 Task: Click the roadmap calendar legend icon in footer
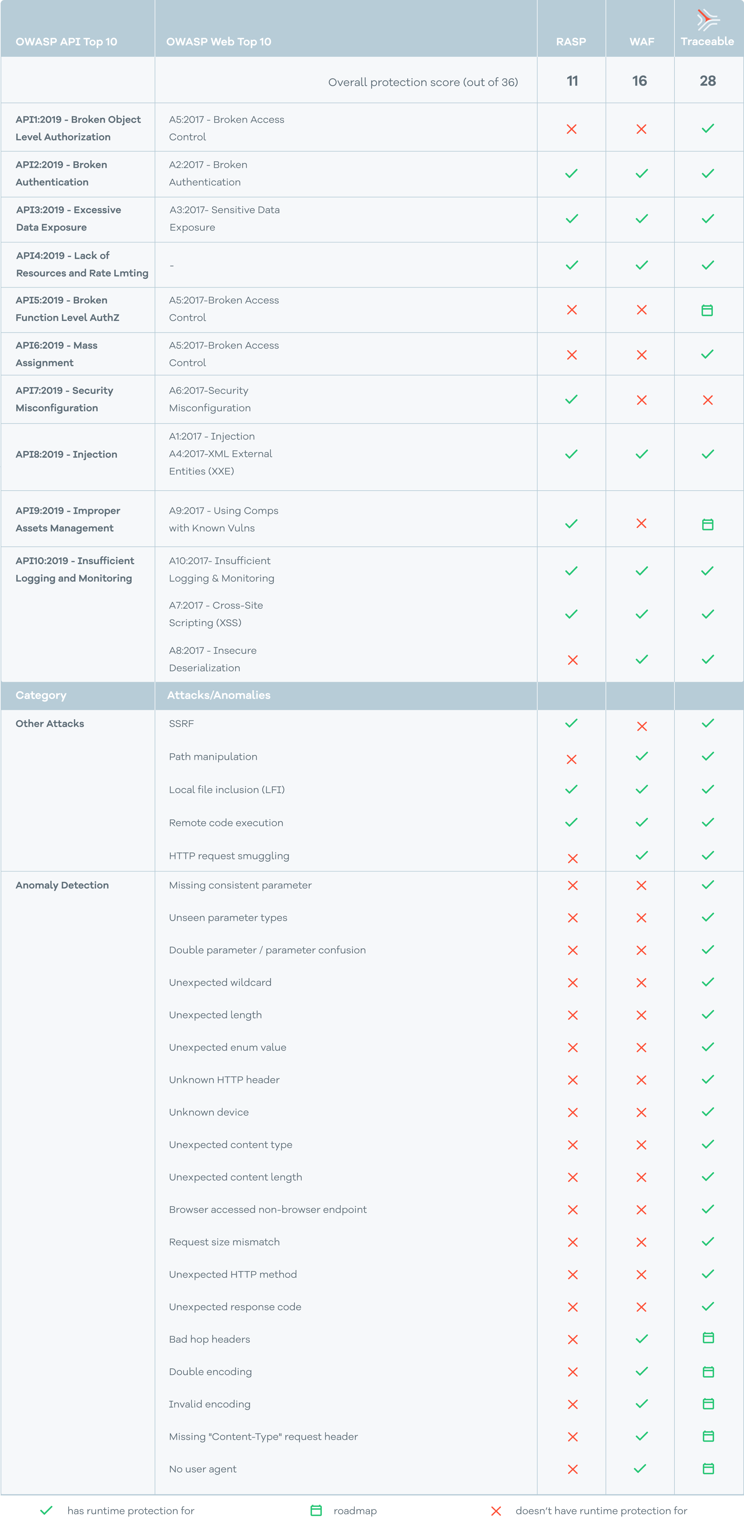316,1510
